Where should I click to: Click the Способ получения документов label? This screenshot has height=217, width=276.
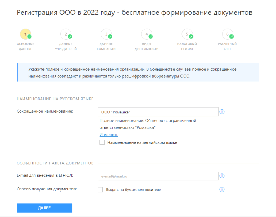point(47,189)
